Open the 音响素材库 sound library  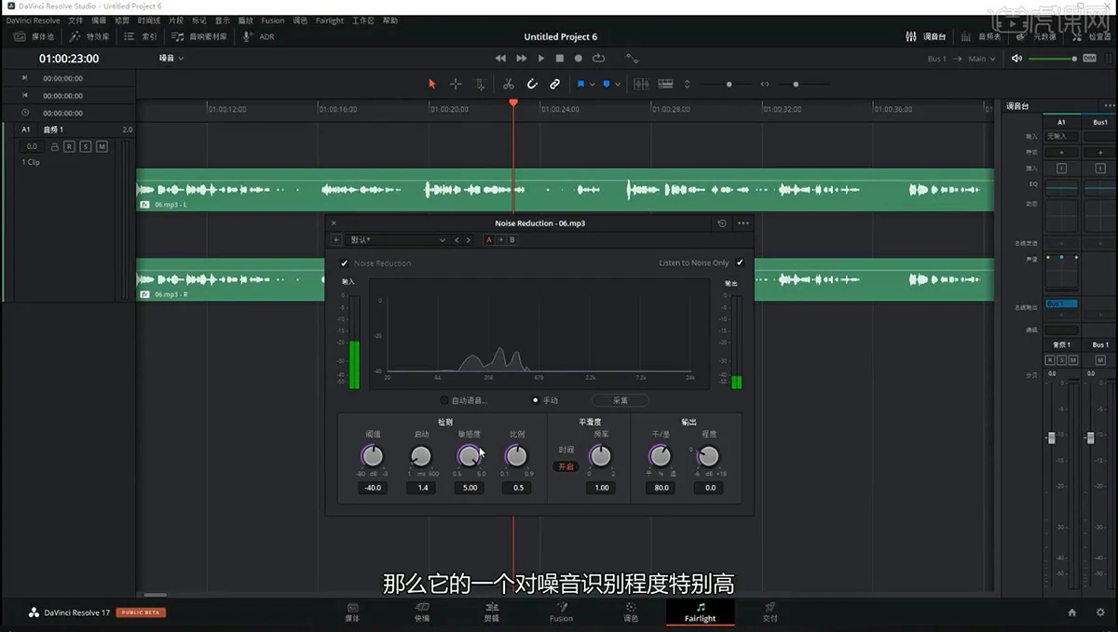pos(199,36)
